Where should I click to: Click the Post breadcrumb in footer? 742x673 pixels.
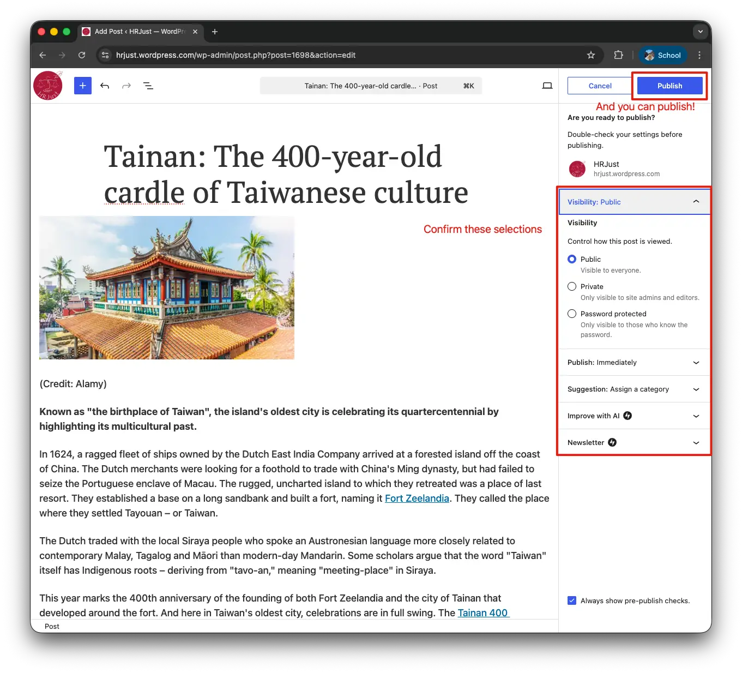pos(52,626)
